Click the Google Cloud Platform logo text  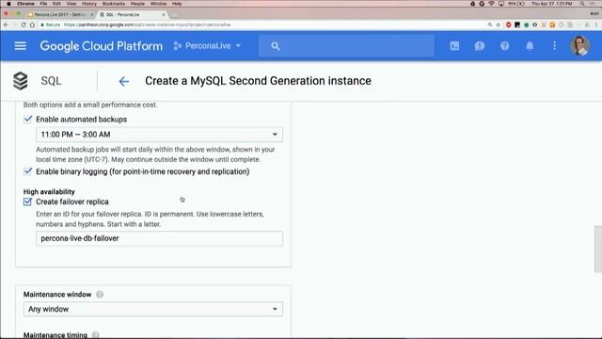coord(102,46)
